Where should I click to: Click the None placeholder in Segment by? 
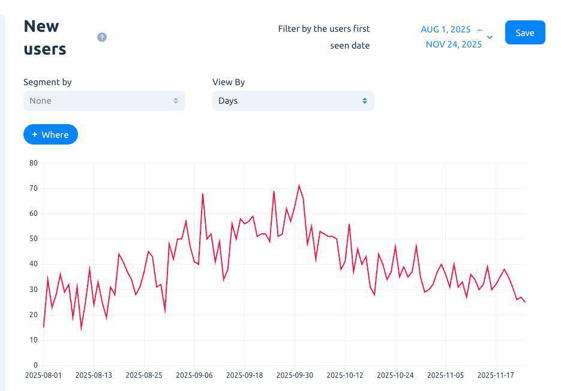pos(40,100)
